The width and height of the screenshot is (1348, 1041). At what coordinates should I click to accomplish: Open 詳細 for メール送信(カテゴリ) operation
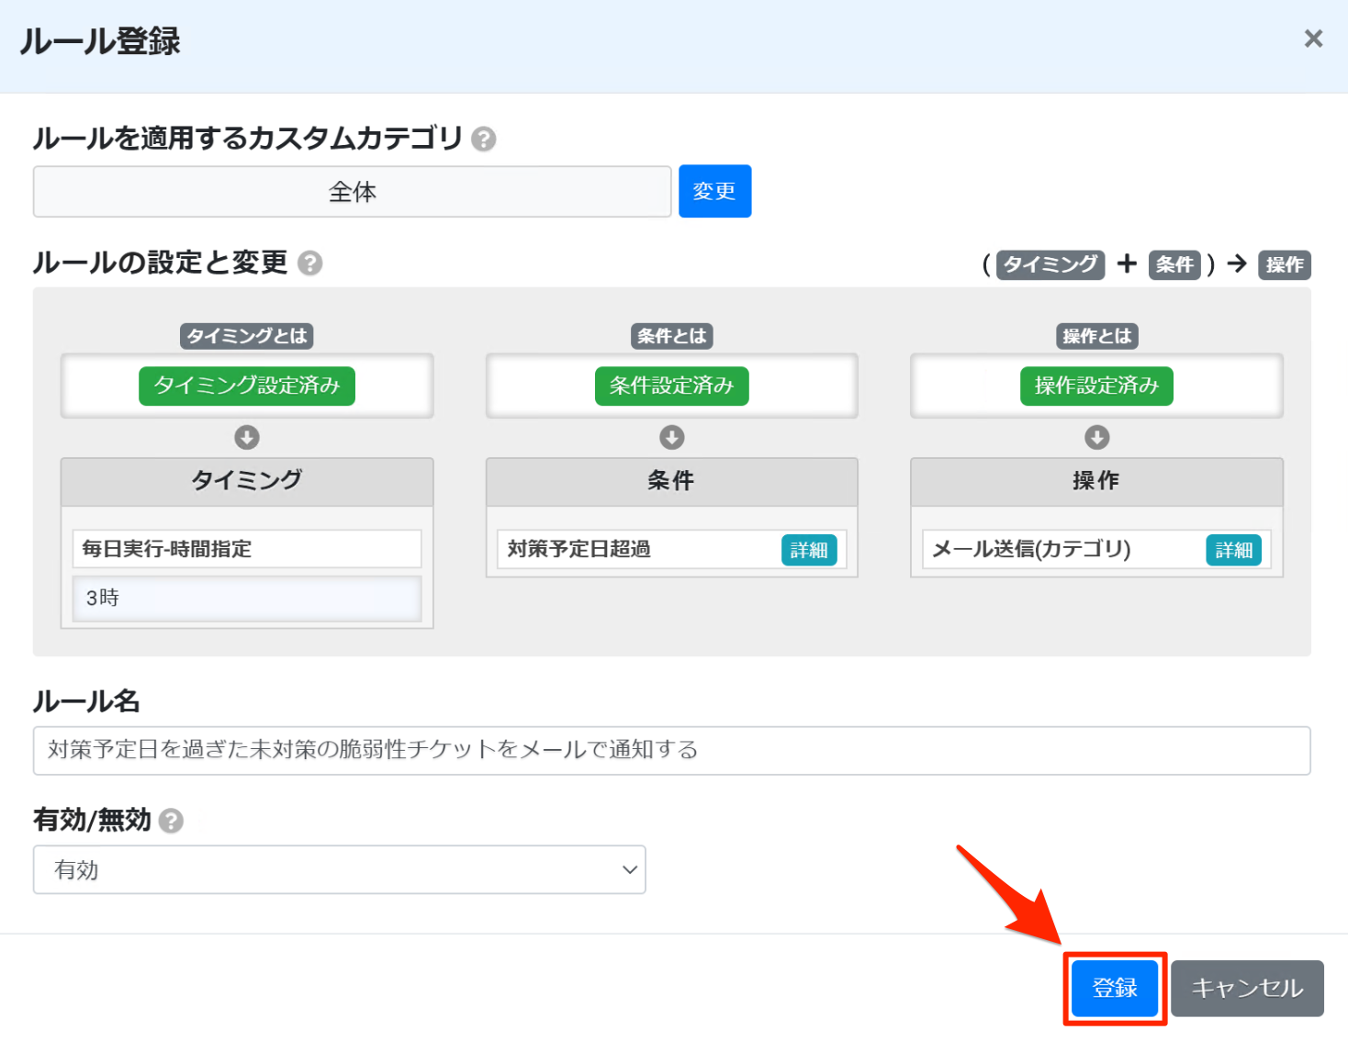click(x=1233, y=550)
